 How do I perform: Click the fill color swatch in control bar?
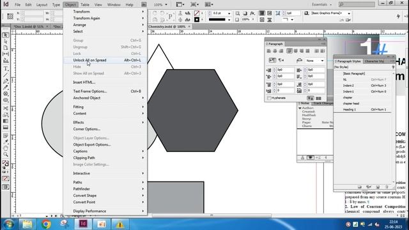[197, 13]
